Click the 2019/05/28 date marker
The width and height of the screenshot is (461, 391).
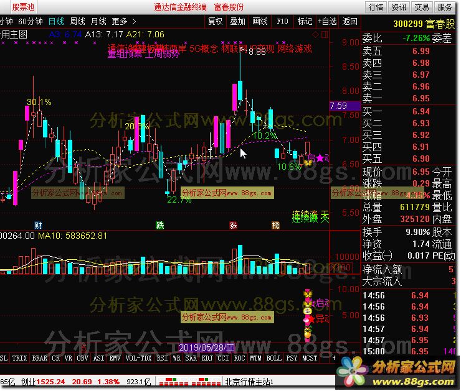click(207, 347)
